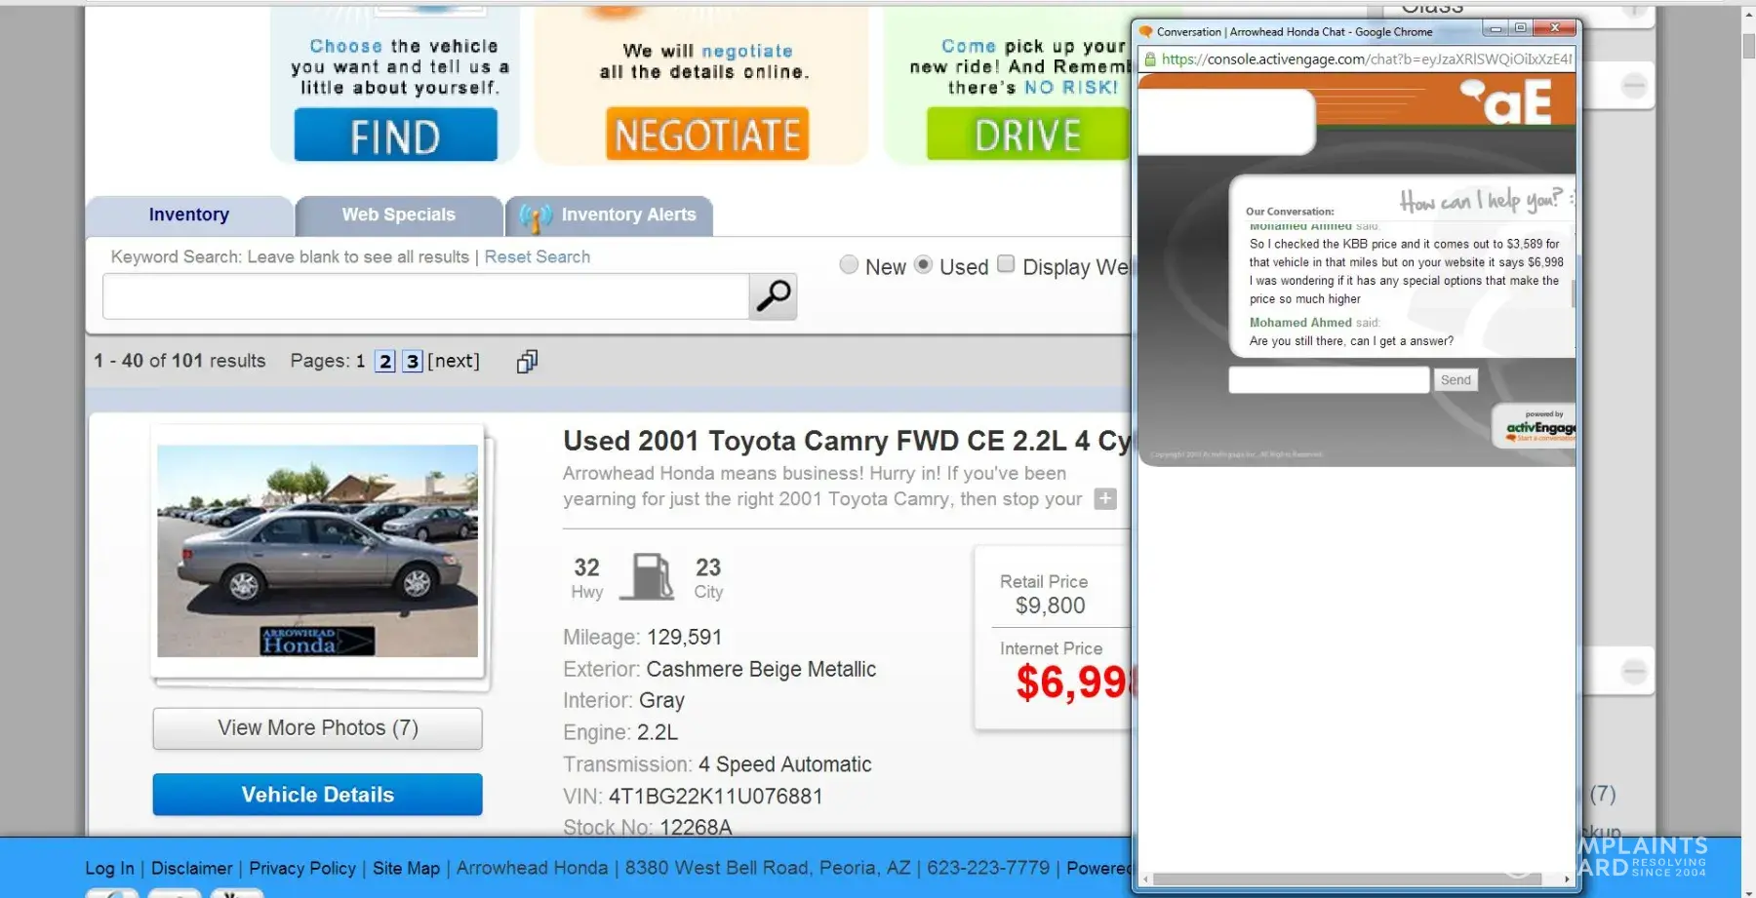Click the upper gray minus circle icon
The width and height of the screenshot is (1756, 898).
tap(1633, 87)
